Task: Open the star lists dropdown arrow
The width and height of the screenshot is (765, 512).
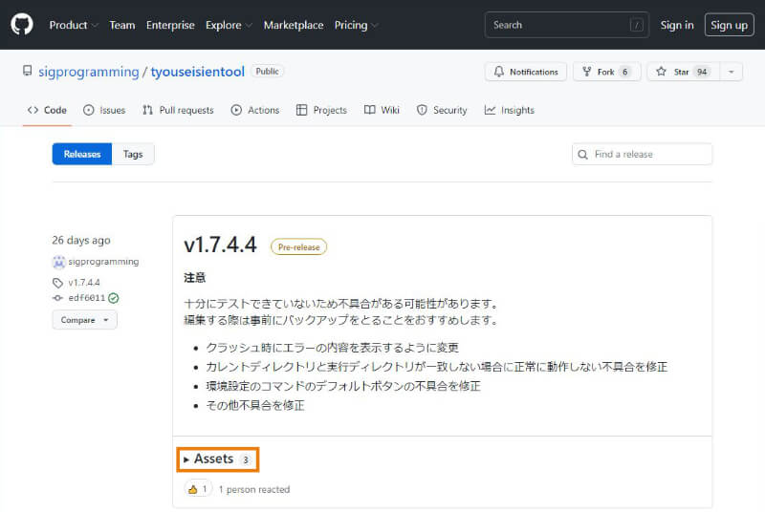Action: tap(731, 72)
